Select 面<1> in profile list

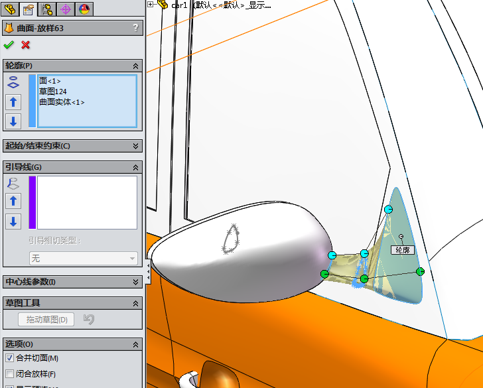[50, 81]
